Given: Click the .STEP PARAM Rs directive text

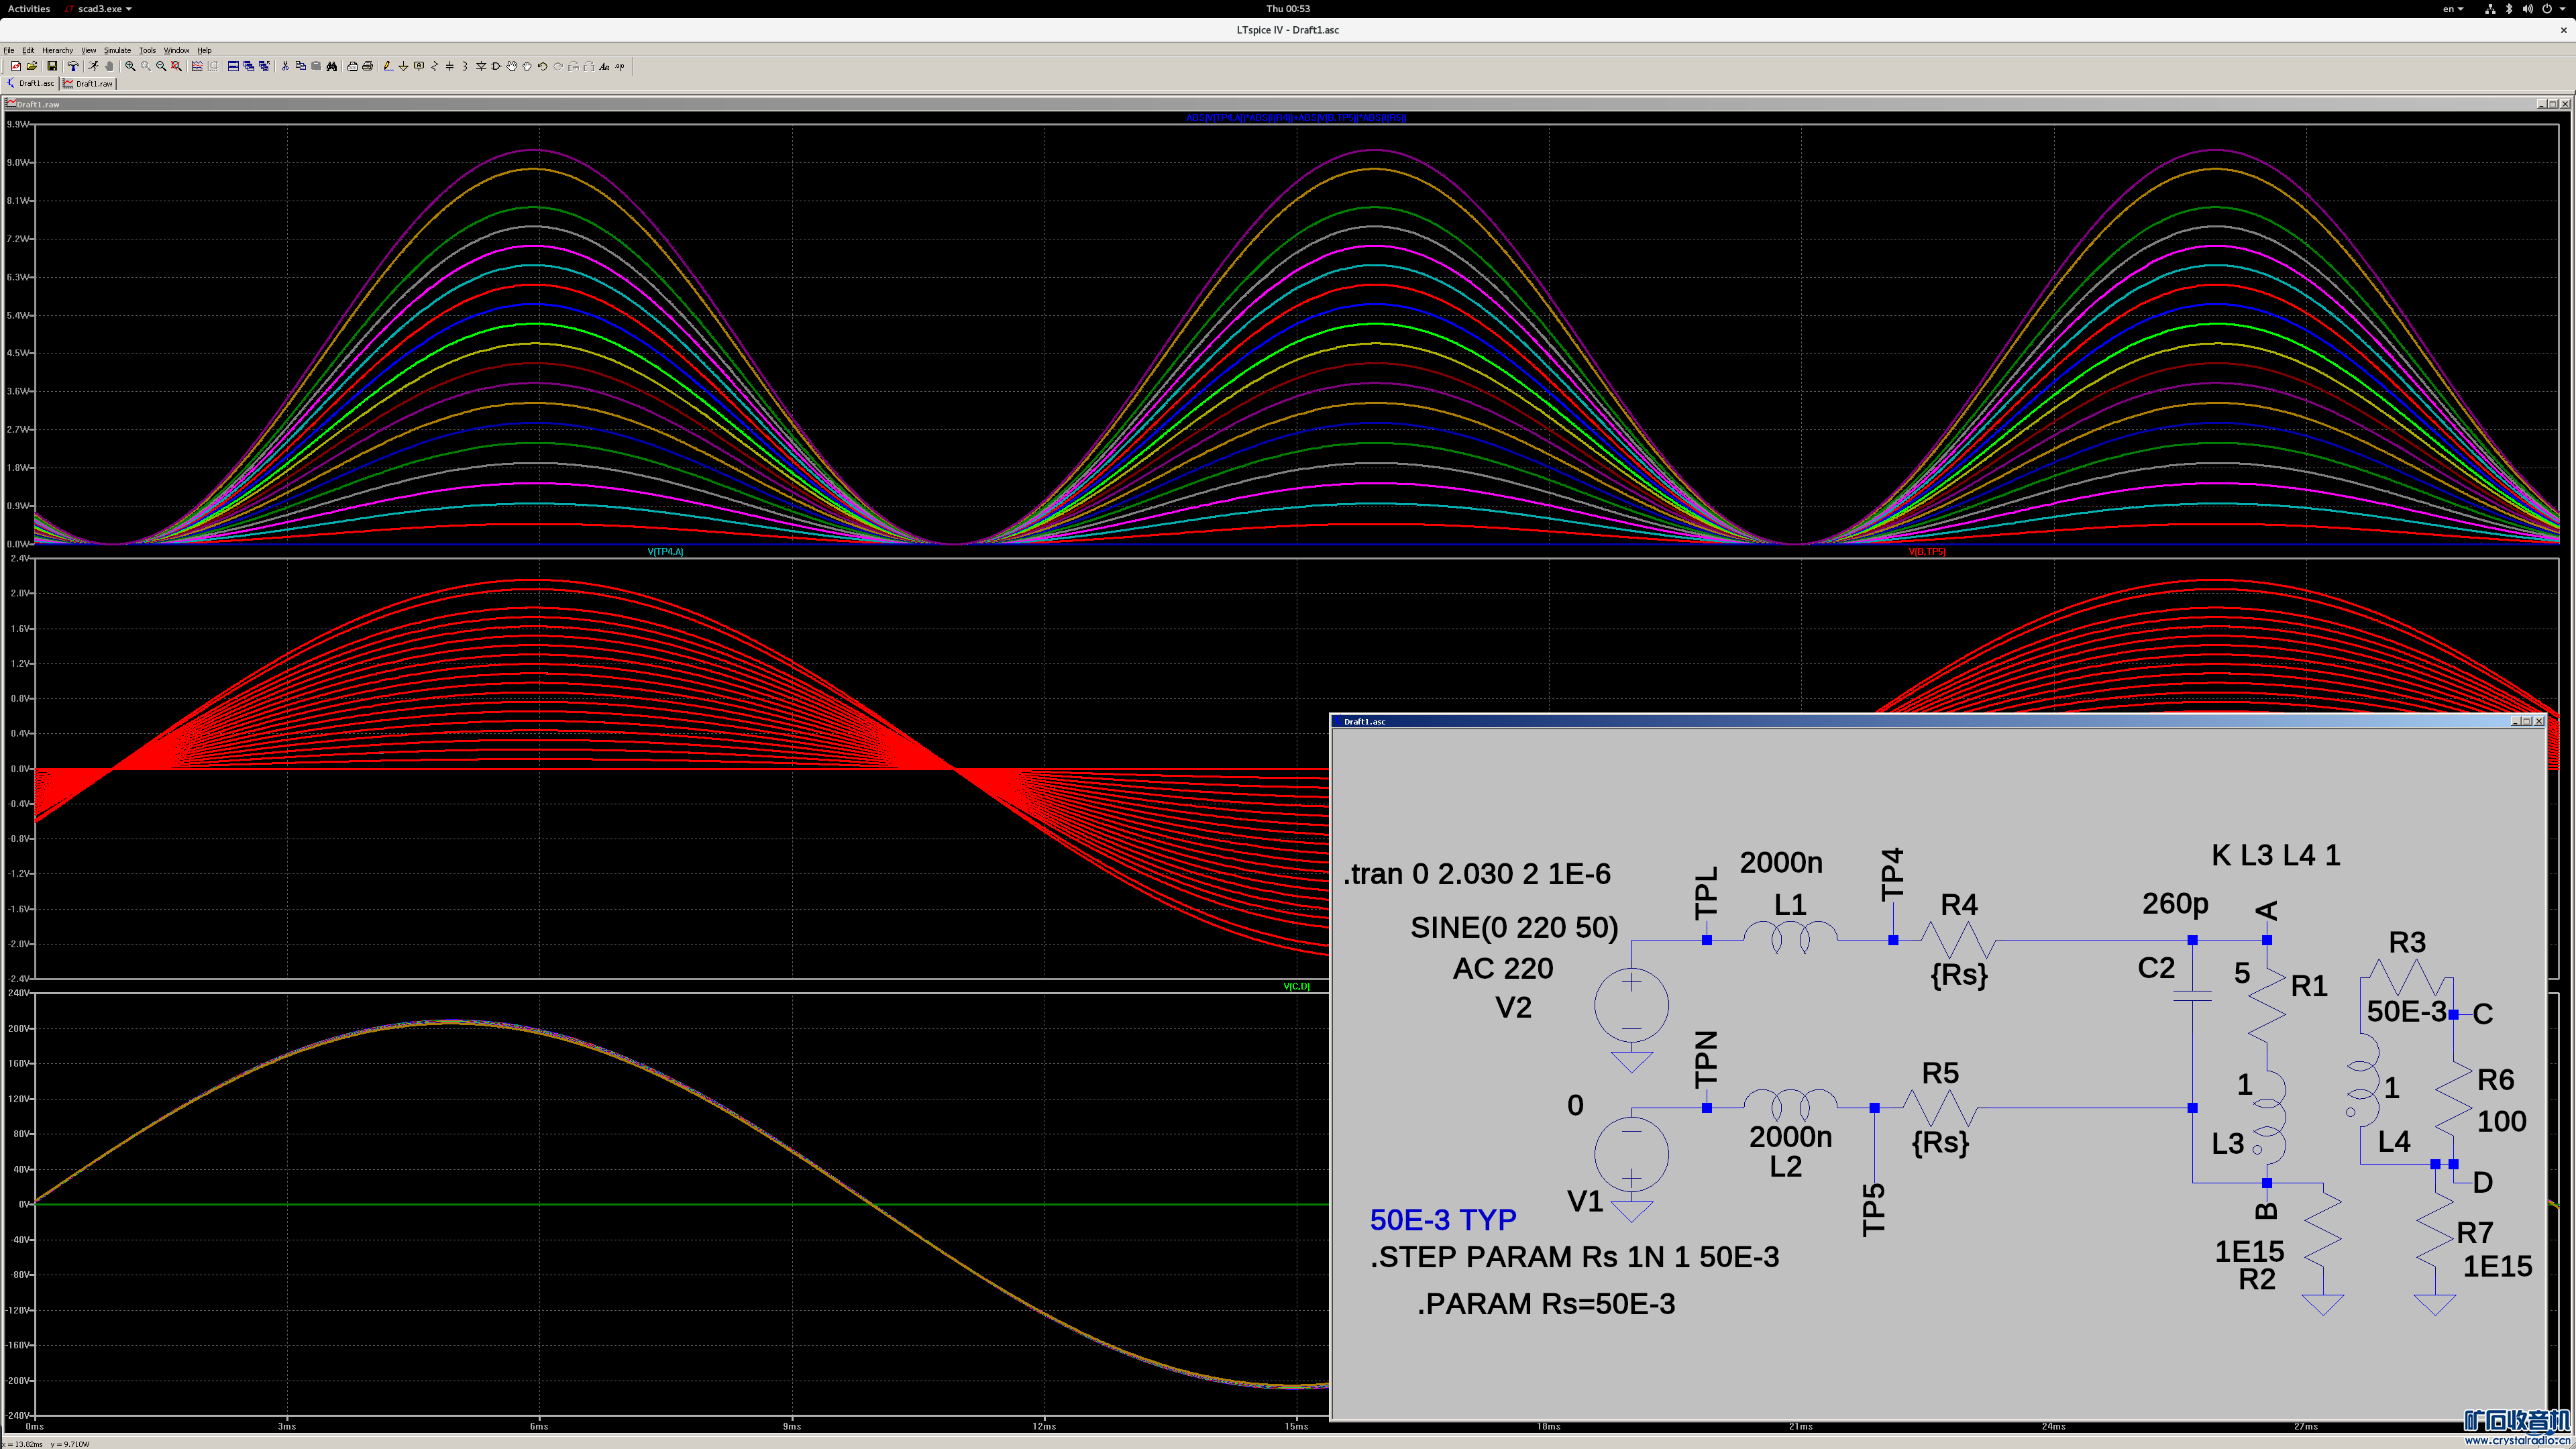Looking at the screenshot, I should tap(1575, 1257).
